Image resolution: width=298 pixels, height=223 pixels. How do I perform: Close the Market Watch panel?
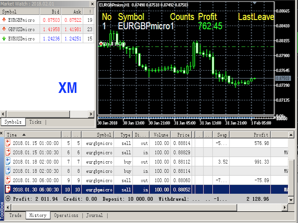(93, 4)
